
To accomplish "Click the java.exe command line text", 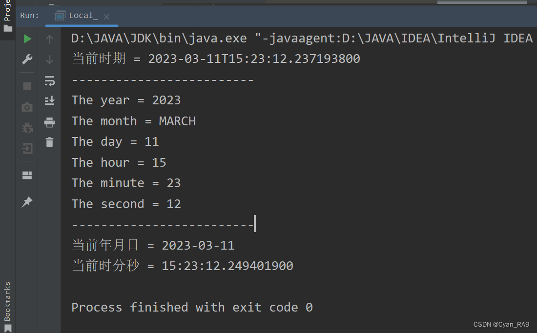I will [x=302, y=38].
